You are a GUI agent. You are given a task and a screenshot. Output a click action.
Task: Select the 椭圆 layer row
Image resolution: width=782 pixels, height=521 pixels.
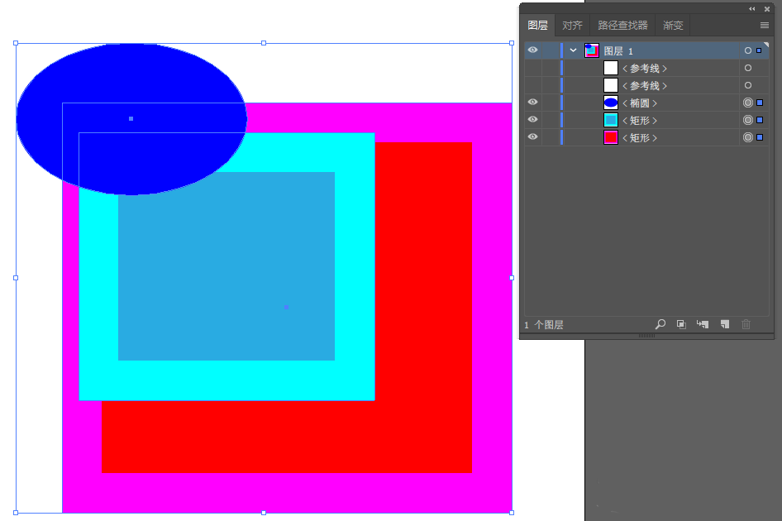pos(646,103)
